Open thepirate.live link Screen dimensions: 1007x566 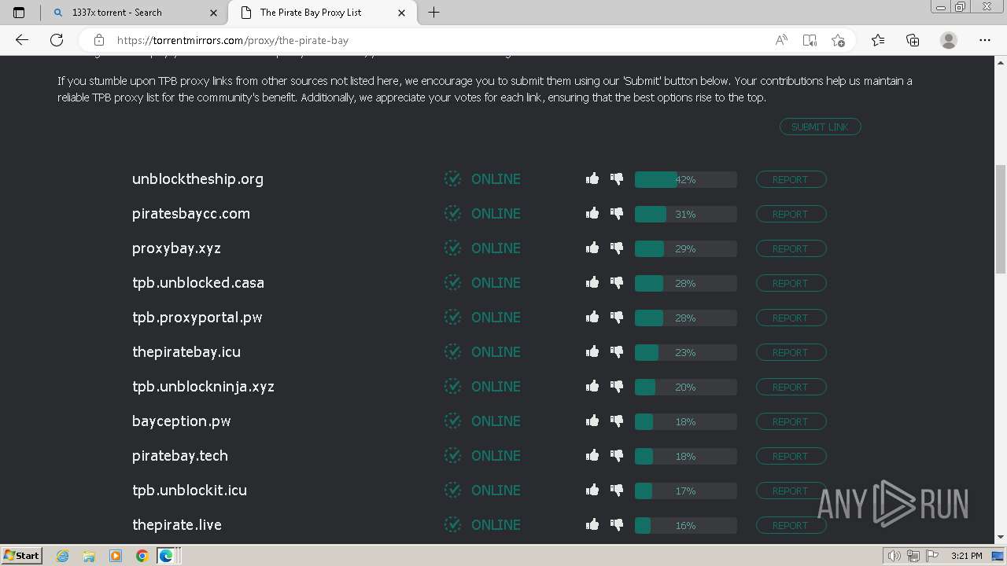[177, 525]
